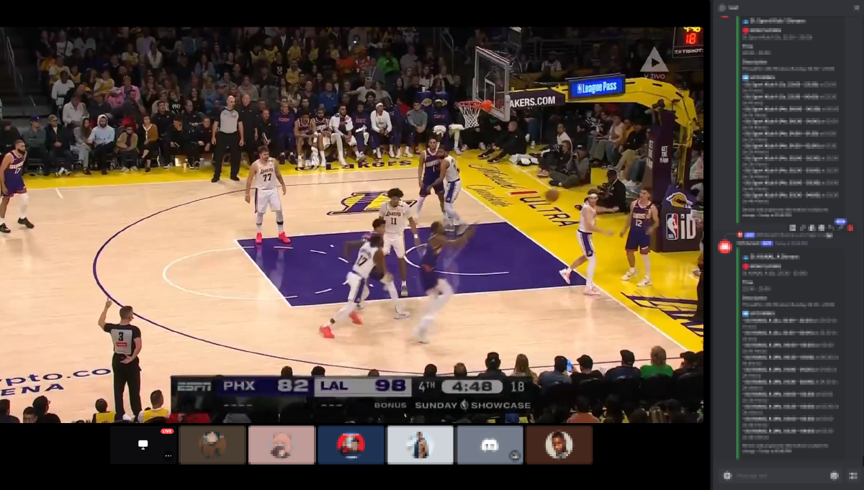
Task: Open the red avatar of second chat message
Action: click(x=725, y=246)
